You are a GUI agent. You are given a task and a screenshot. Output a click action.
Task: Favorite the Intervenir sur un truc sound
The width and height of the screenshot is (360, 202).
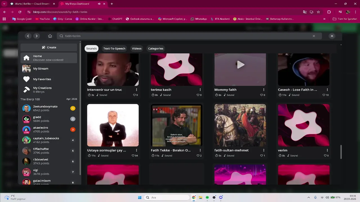(x=134, y=95)
